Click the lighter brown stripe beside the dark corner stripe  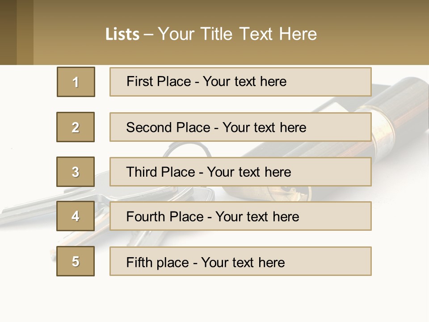point(25,32)
